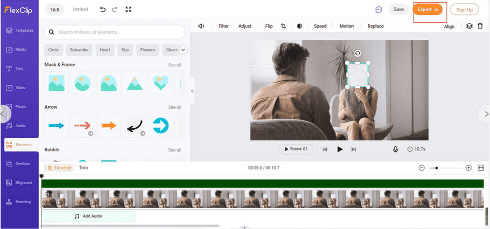Open the Scene 01 selector
Screen dimensions: 490x229
point(296,149)
